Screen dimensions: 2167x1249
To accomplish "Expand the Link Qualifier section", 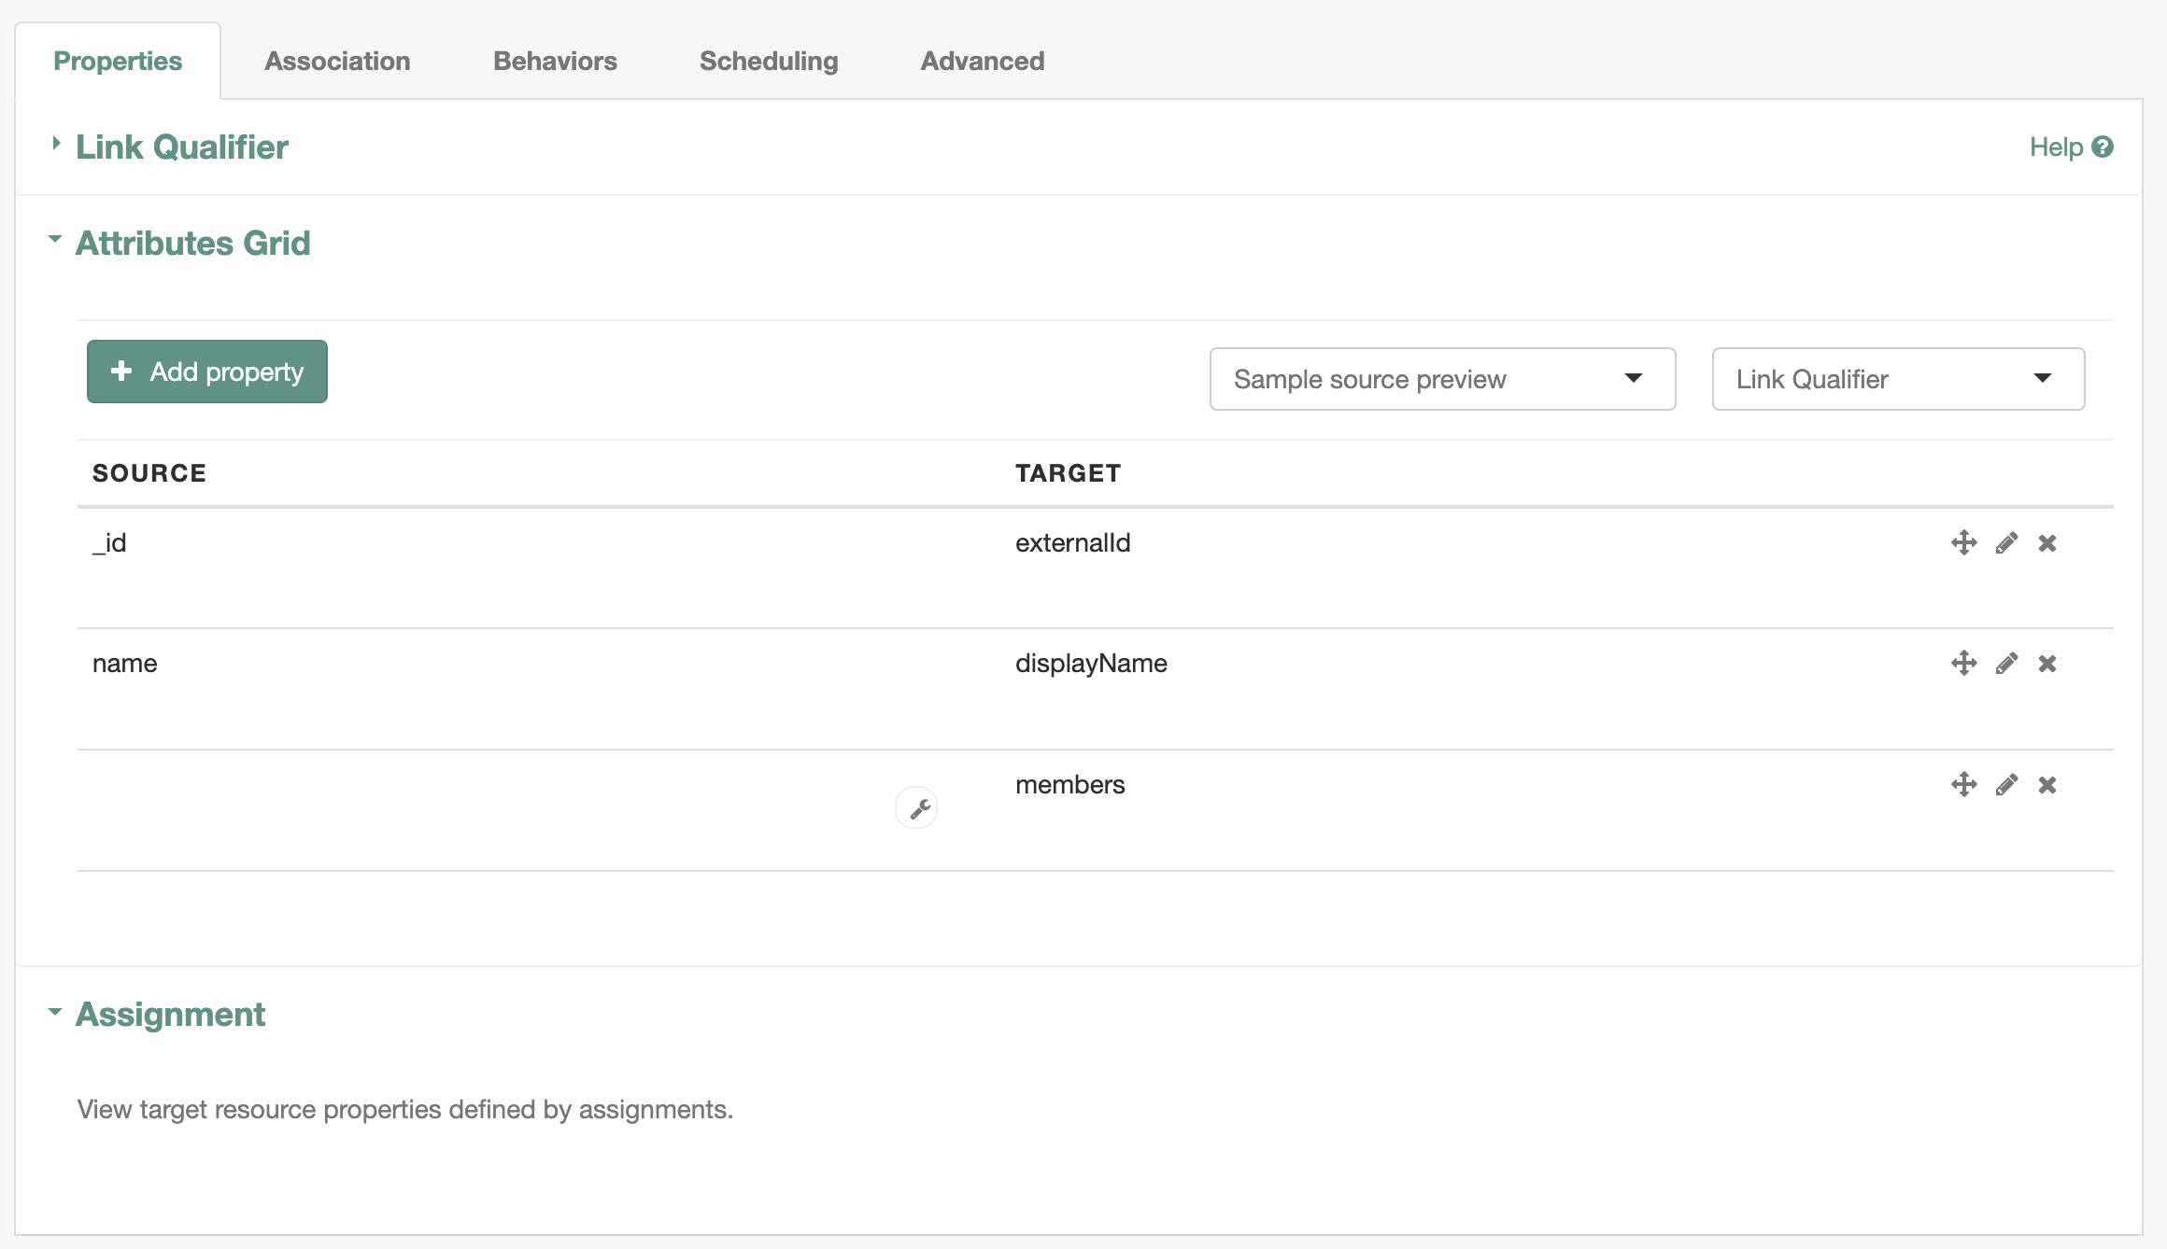I will point(181,147).
